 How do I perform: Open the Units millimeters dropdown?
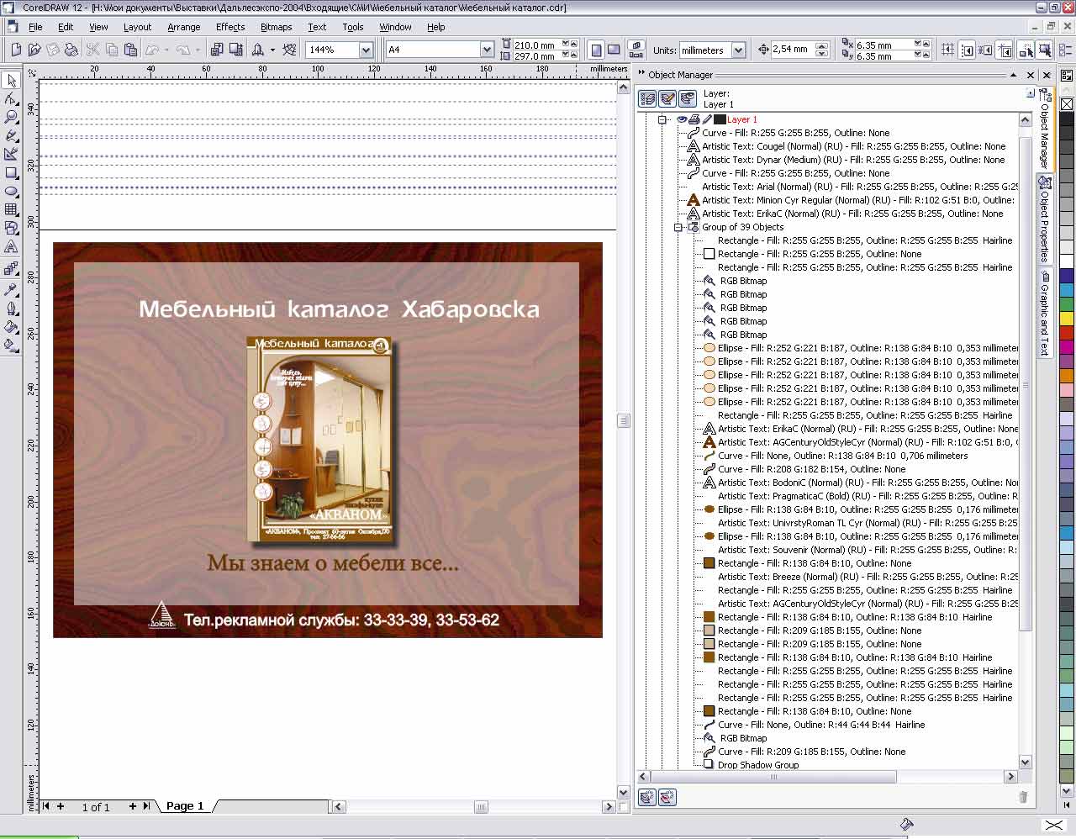[738, 50]
